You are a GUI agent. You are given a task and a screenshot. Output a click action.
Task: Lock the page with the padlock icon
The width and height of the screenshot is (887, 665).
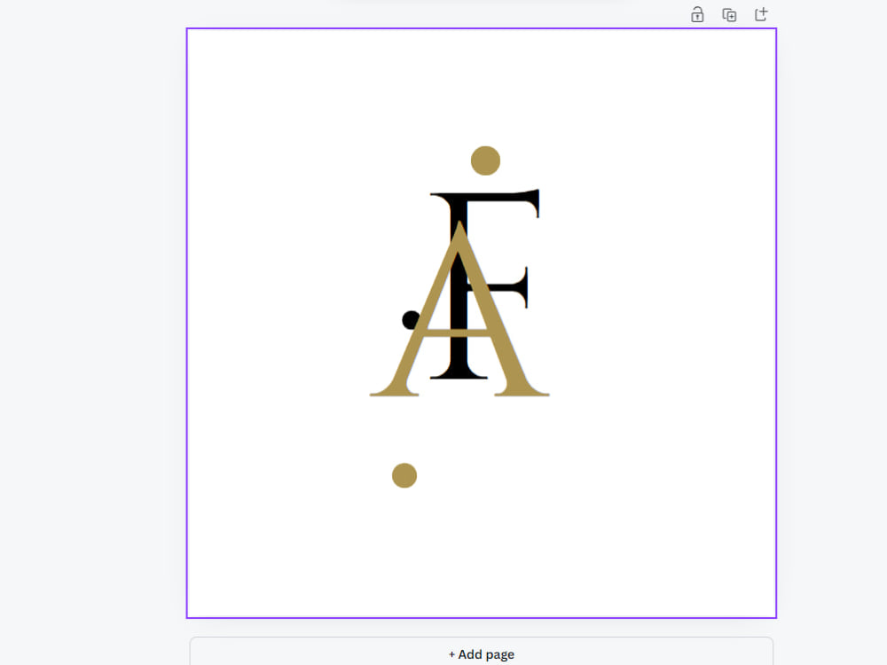pyautogui.click(x=697, y=15)
